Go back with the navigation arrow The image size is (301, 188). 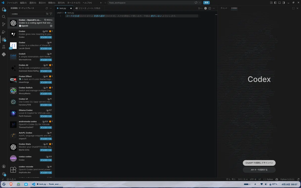pos(101,3)
